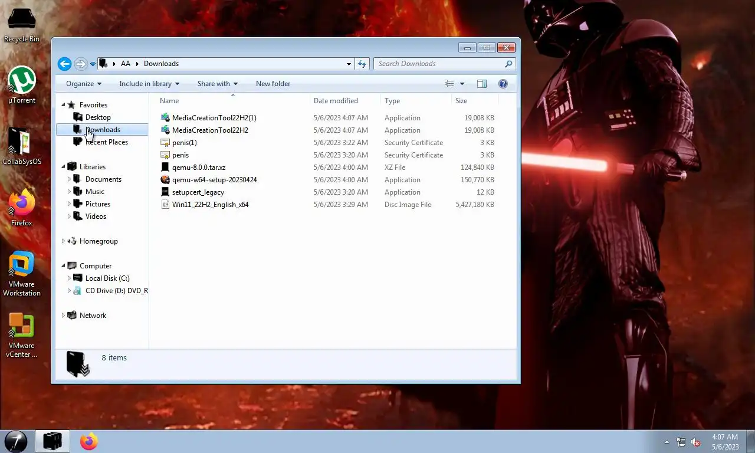Collapse the Computer tree section
Viewport: 755px width, 453px height.
pos(64,266)
